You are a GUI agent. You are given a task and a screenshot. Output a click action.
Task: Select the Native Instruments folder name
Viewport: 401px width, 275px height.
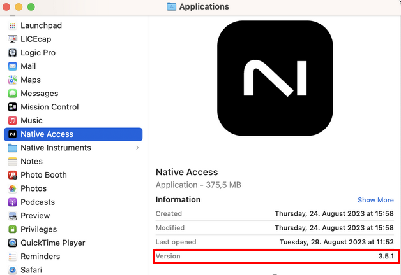pyautogui.click(x=56, y=148)
